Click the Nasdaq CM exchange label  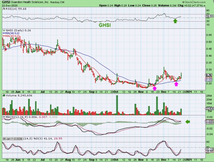pyautogui.click(x=57, y=2)
